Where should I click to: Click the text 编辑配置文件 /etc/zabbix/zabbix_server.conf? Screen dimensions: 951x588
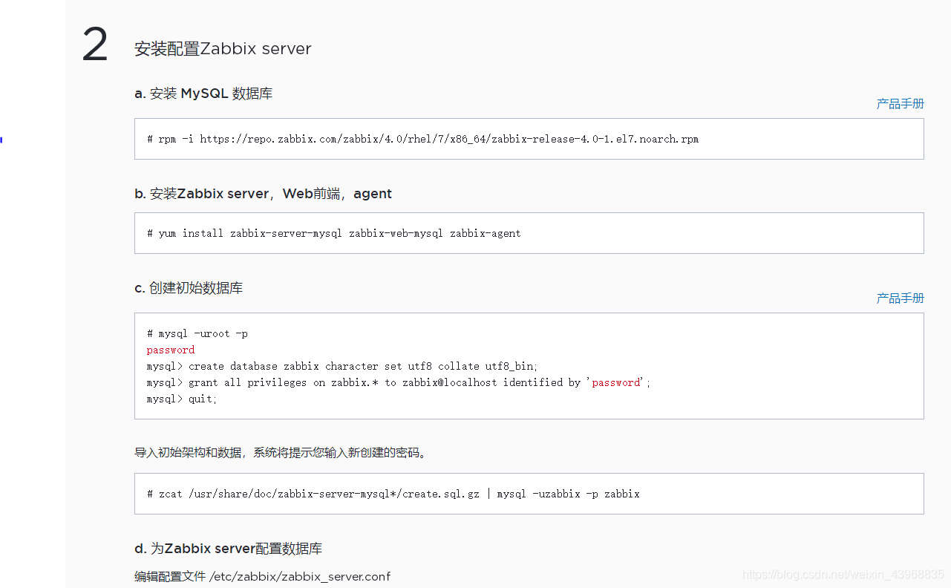tap(262, 576)
